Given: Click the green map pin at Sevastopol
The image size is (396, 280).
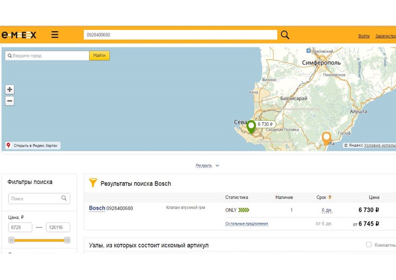Looking at the screenshot, I should coord(251,127).
